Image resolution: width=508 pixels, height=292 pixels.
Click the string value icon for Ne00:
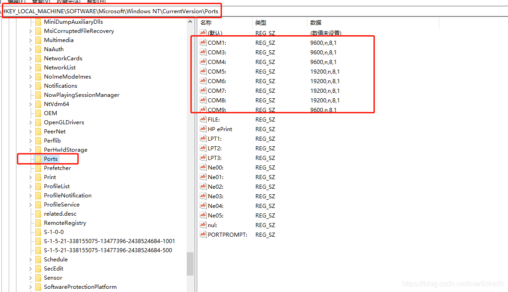coord(203,167)
